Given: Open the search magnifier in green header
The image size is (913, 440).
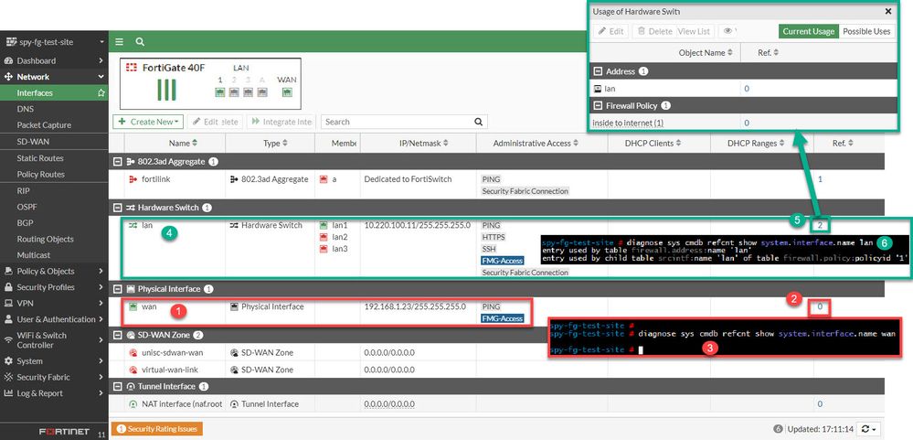Looking at the screenshot, I should (140, 42).
